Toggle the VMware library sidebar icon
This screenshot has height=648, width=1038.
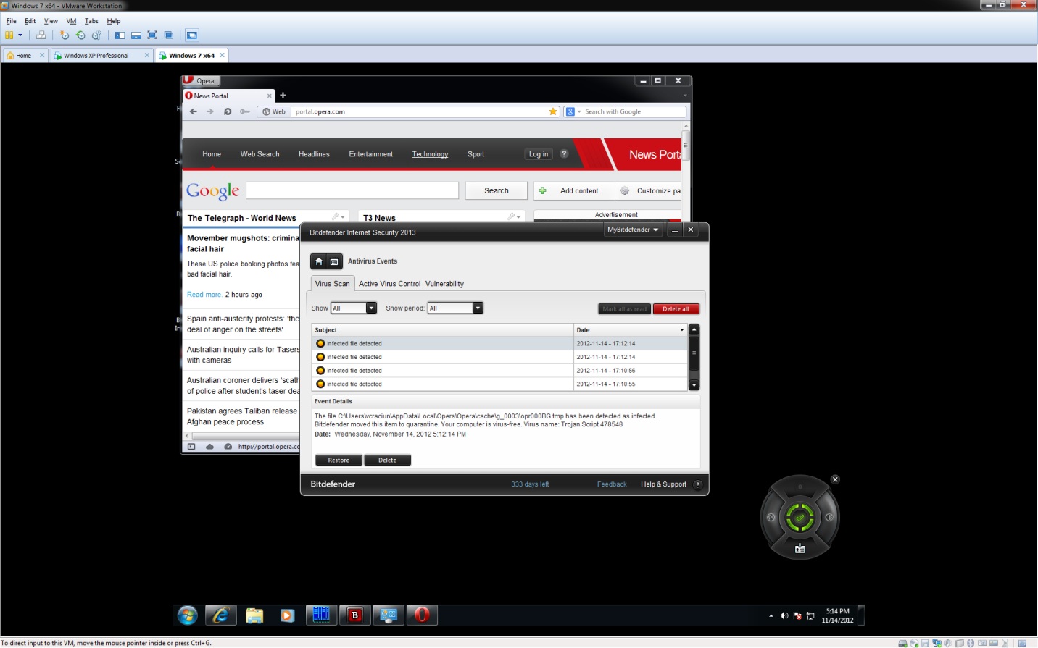click(x=120, y=35)
